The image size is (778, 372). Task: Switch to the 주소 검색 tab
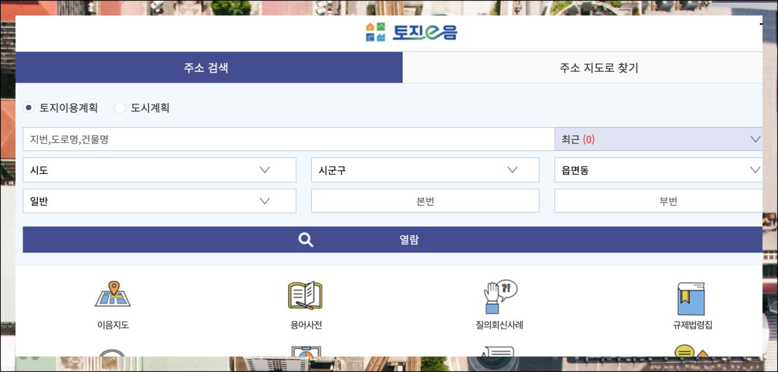(209, 67)
